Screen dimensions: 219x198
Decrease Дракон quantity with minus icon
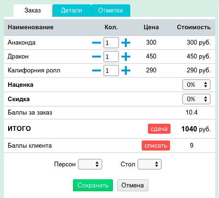coord(97,57)
